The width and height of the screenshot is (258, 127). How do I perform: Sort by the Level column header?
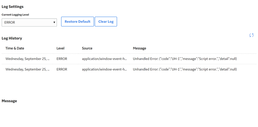[60, 48]
